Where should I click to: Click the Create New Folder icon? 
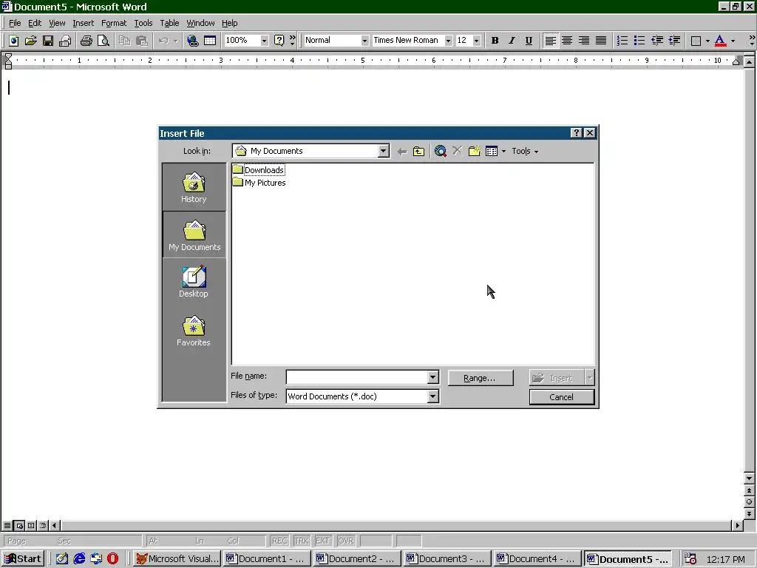475,151
